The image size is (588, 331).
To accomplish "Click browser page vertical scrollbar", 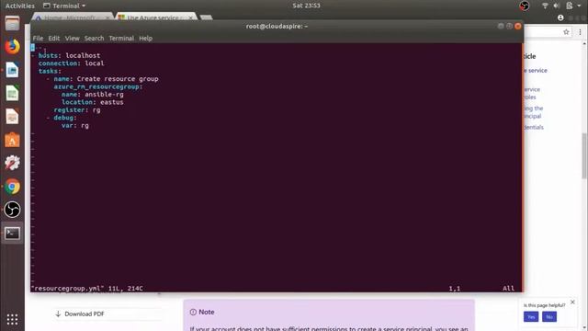I will tap(584, 155).
